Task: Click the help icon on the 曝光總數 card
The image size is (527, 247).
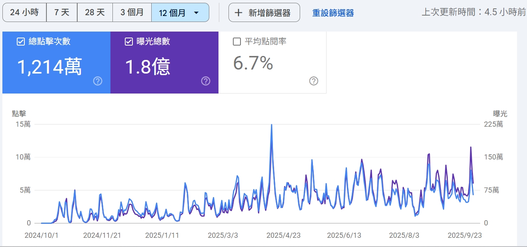Action: [x=205, y=81]
